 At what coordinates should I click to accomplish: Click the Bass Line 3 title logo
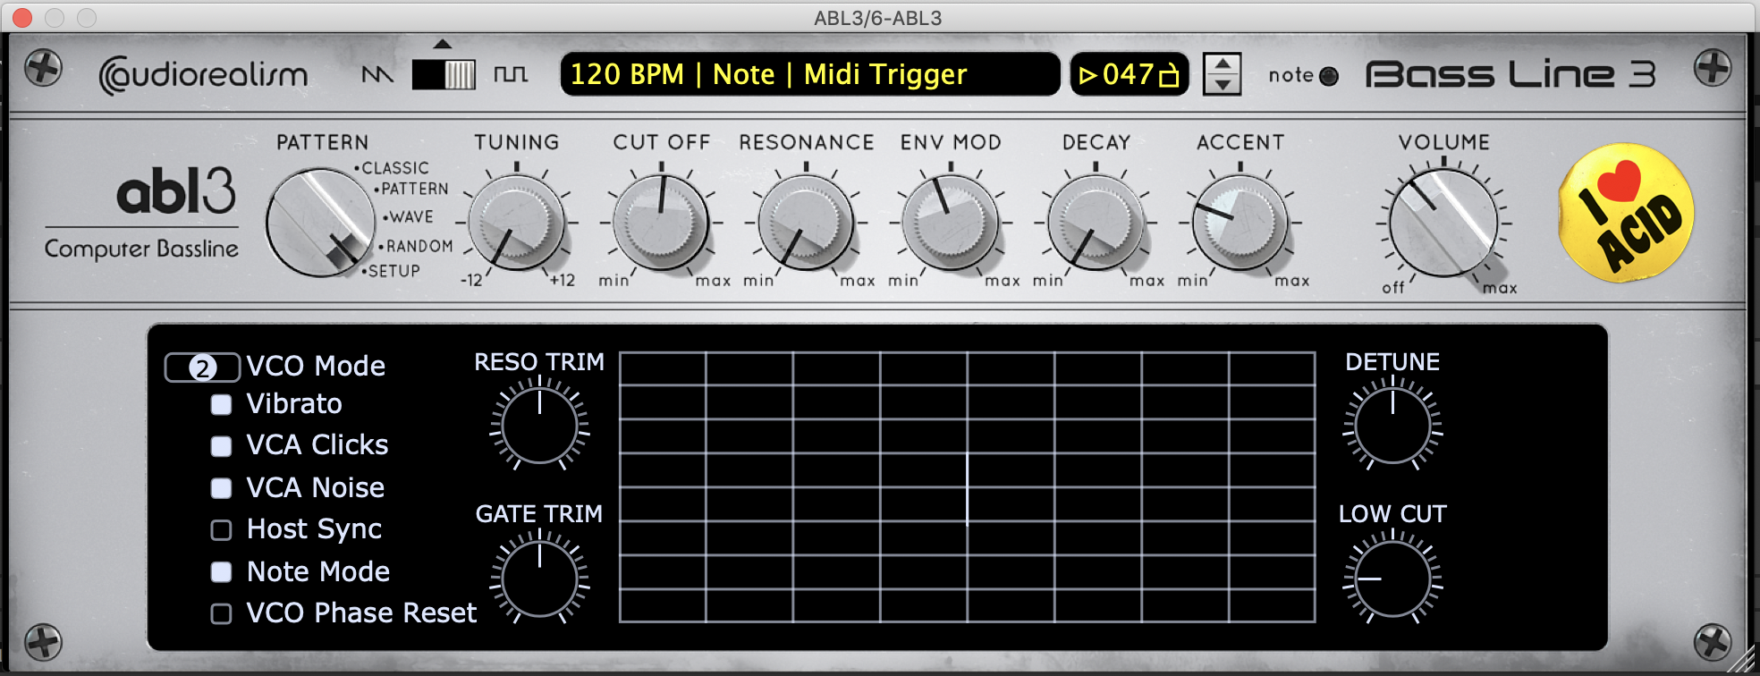(x=1510, y=74)
